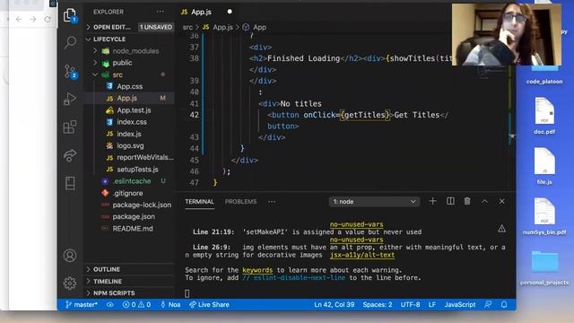This screenshot has height=323, width=574.
Task: Change encoding via UTF-8 indicator
Action: tap(410, 304)
